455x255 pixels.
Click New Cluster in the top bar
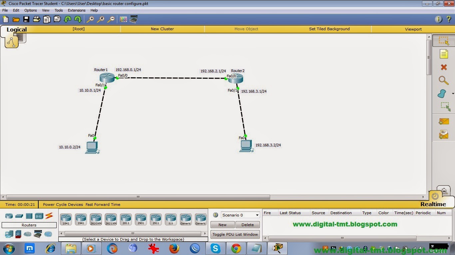click(162, 29)
